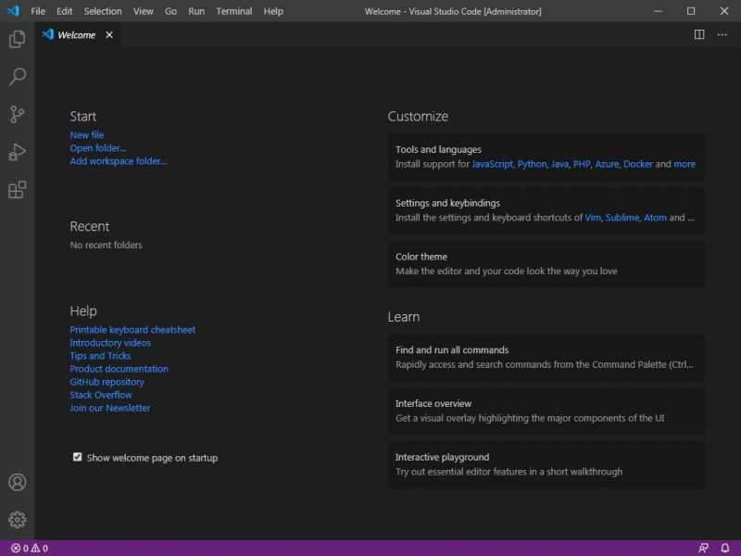Click the Split Editor icon
This screenshot has width=741, height=556.
699,34
